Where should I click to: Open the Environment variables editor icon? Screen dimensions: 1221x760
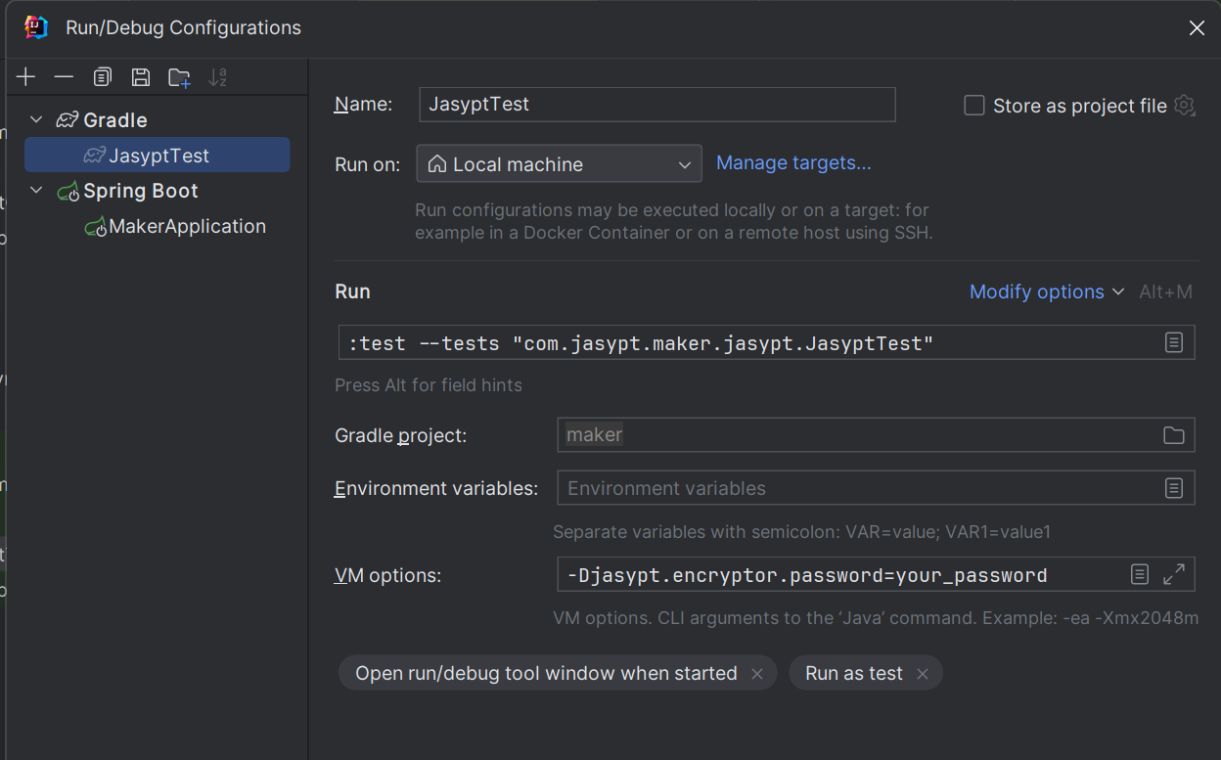1174,488
